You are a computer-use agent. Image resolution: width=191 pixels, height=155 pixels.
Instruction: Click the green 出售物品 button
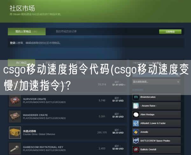(x=170, y=32)
